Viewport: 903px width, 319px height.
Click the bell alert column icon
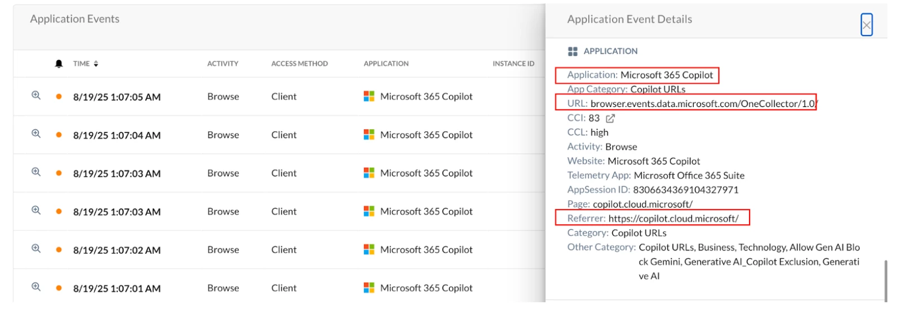(59, 64)
